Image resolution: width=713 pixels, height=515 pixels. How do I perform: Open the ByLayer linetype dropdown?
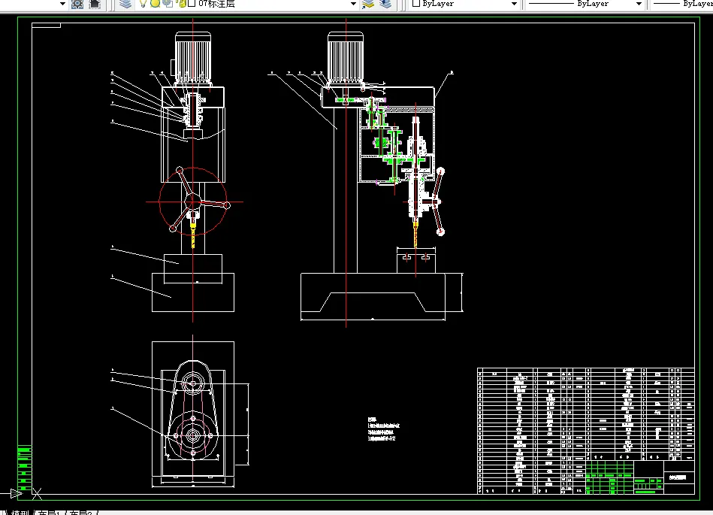(x=639, y=4)
